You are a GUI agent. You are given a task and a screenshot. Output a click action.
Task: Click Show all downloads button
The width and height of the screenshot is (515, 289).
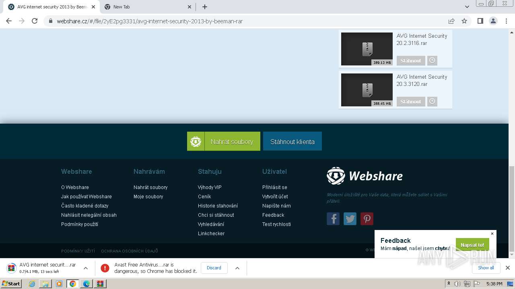486,268
